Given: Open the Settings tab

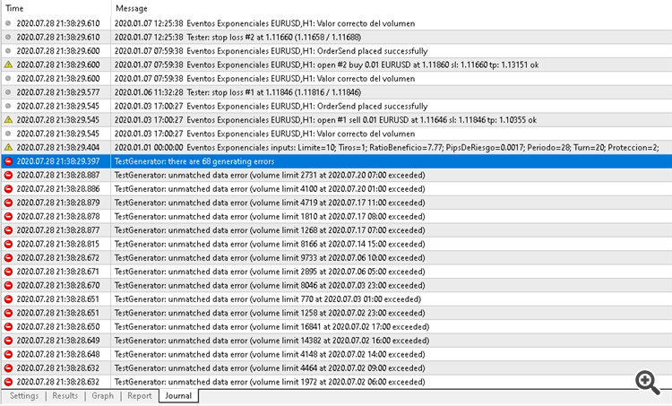Looking at the screenshot, I should (24, 396).
